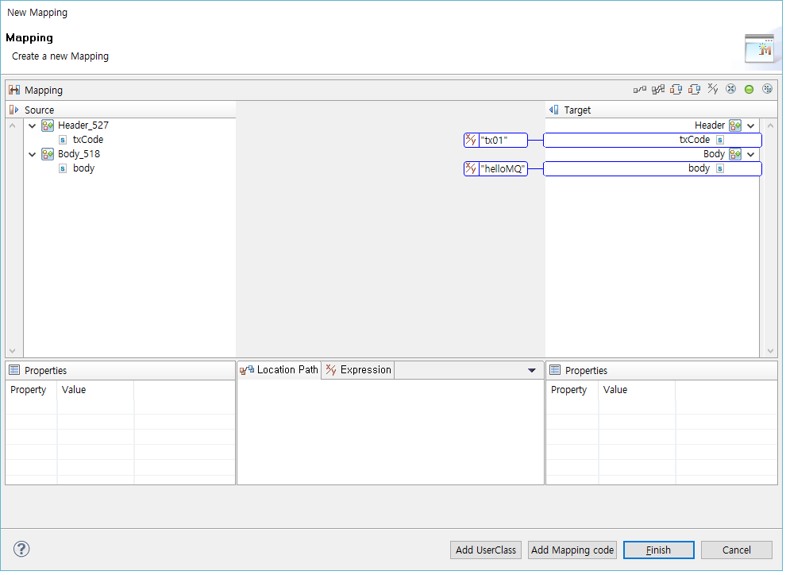Select the X/Y expression toolbar icon
The image size is (786, 575).
[x=713, y=89]
